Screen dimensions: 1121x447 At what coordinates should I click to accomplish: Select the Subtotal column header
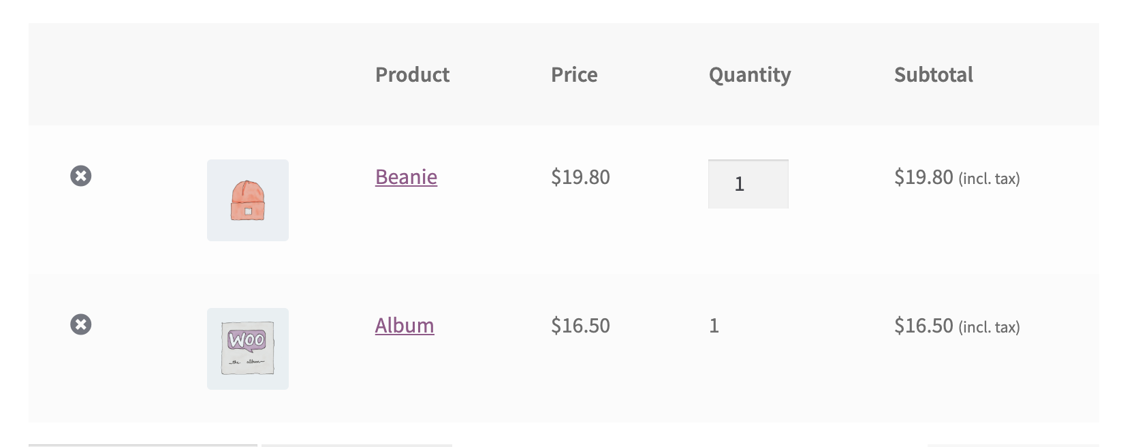[x=934, y=75]
